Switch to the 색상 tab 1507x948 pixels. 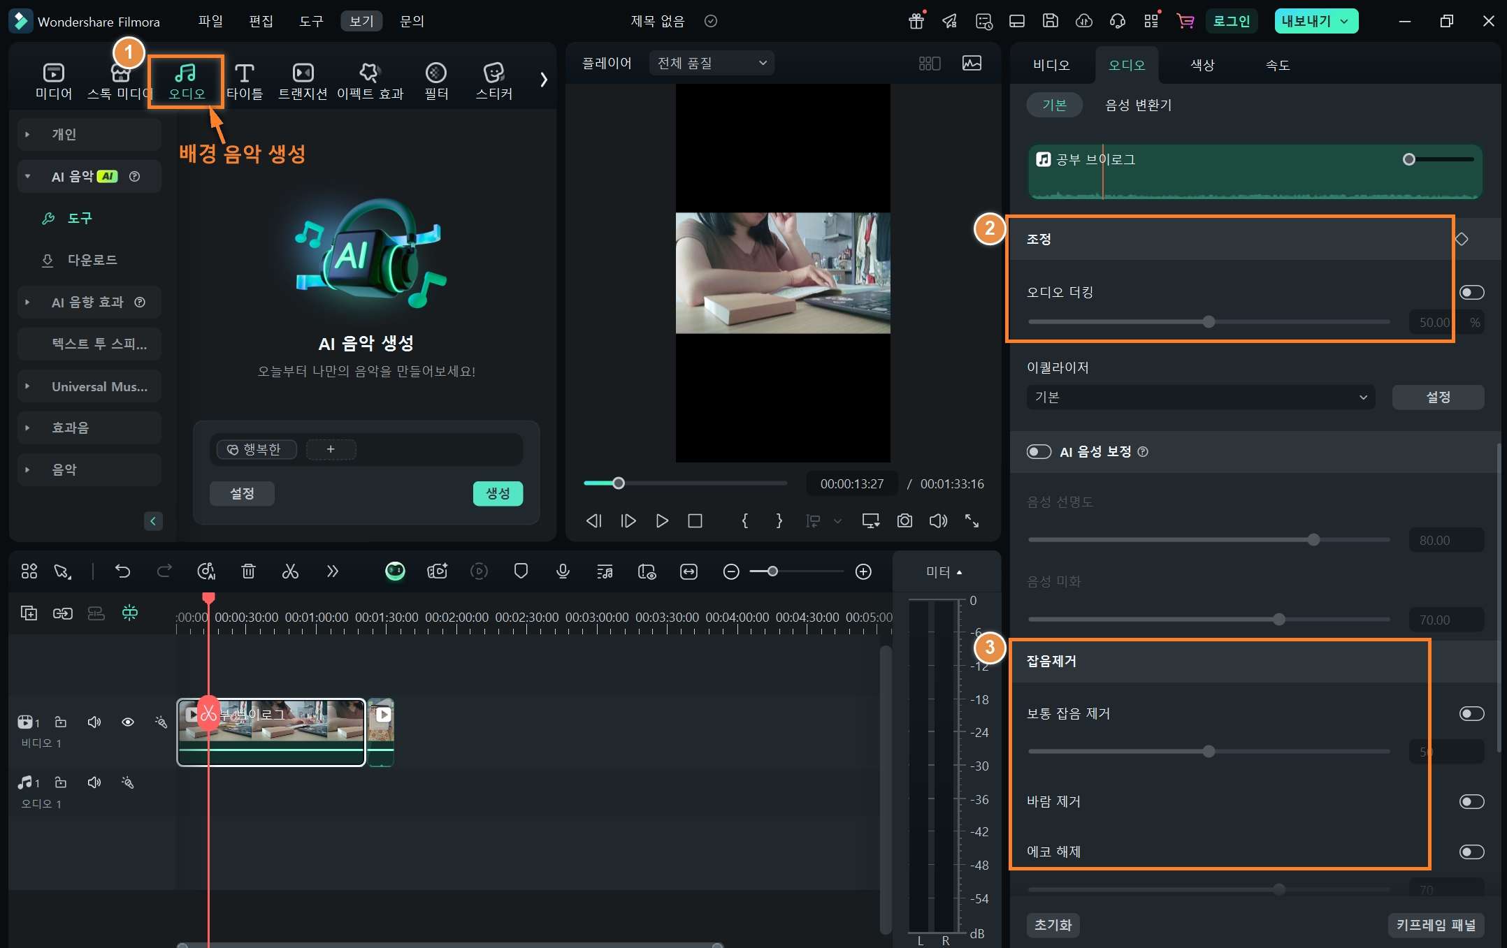click(x=1202, y=65)
